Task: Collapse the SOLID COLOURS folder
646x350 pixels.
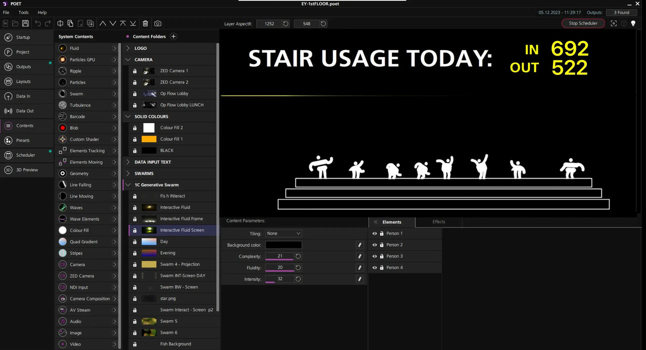Action: [x=128, y=116]
